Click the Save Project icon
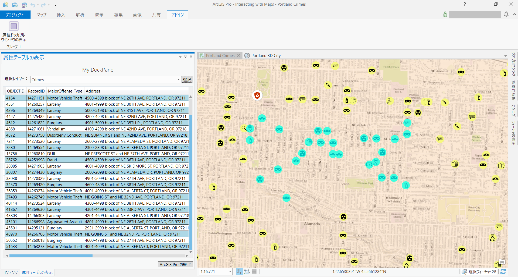This screenshot has width=518, height=277. click(x=25, y=5)
